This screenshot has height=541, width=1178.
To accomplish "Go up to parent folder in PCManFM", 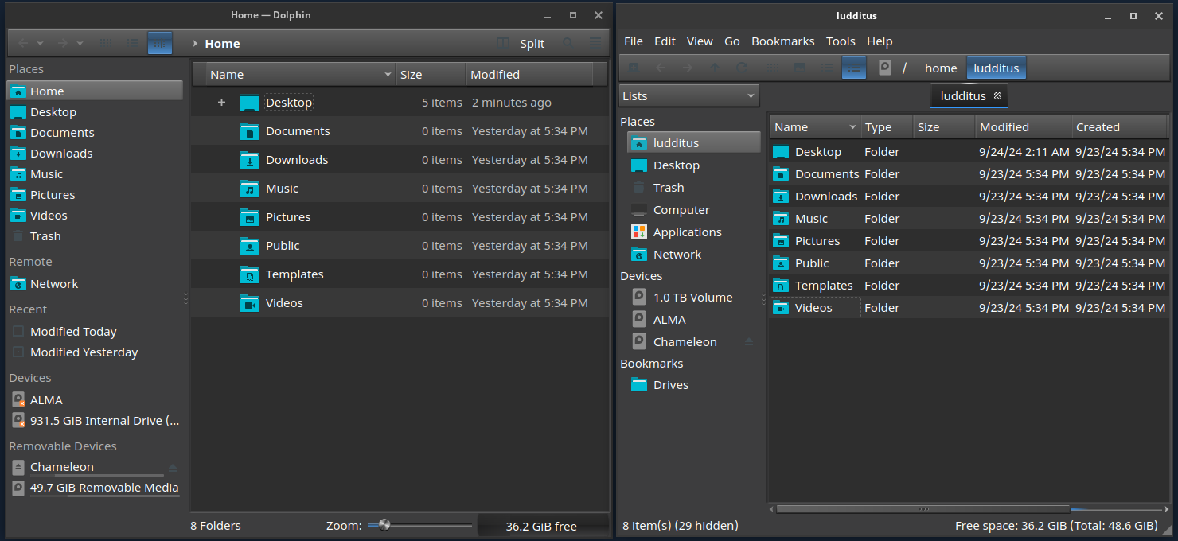I will coord(715,68).
